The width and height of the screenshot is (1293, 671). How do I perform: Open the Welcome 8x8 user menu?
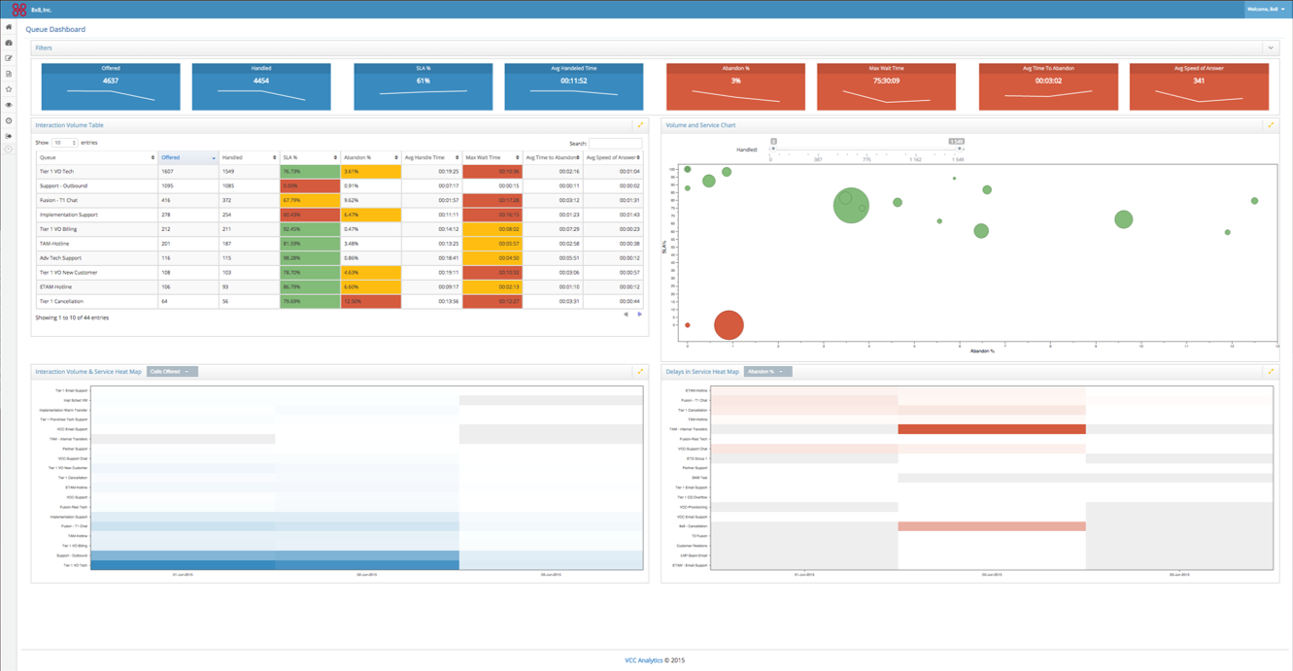coord(1264,8)
